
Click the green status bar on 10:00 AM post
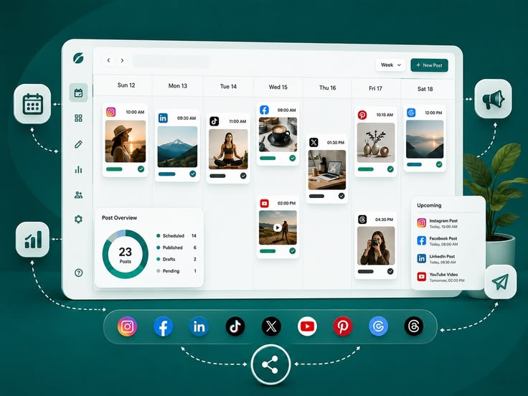pos(114,169)
